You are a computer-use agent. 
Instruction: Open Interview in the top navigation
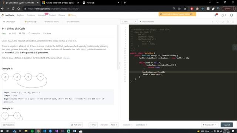tap(42, 15)
